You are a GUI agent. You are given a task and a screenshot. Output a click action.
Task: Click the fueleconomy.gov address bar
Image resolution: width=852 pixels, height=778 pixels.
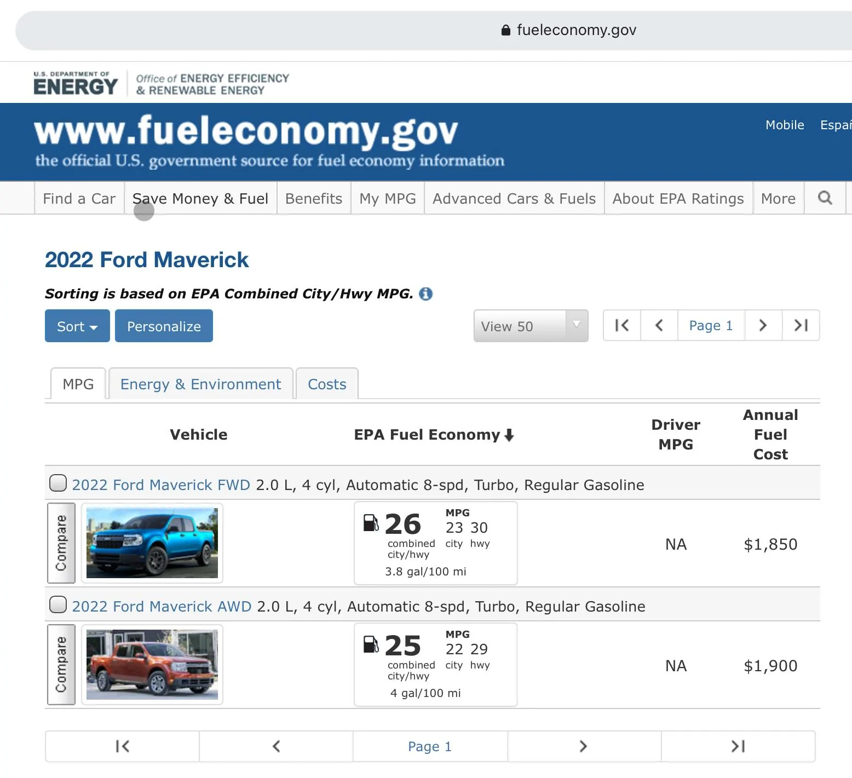click(x=434, y=30)
